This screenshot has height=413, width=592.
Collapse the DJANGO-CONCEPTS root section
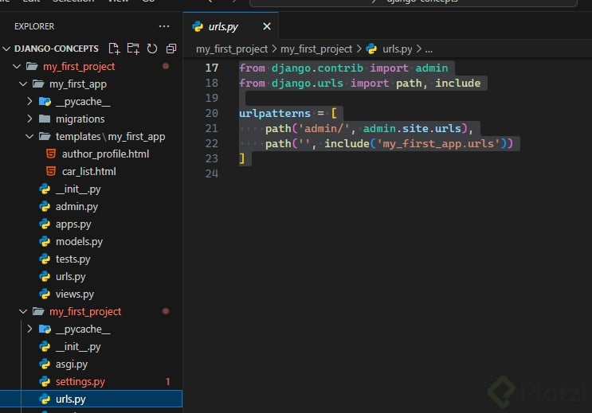(56, 49)
